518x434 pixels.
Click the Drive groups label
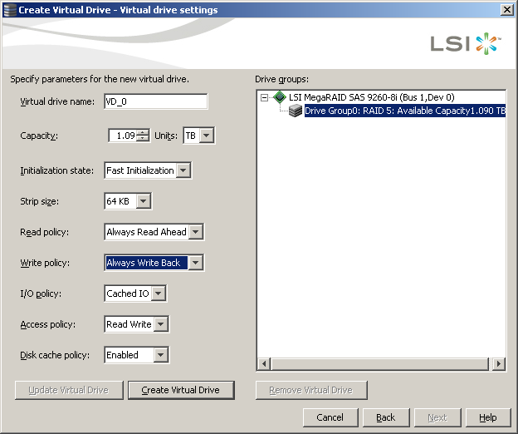(x=281, y=79)
